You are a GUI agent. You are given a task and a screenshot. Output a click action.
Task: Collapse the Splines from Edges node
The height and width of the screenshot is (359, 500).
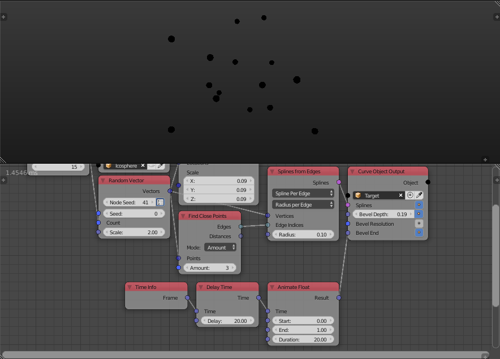pos(272,172)
